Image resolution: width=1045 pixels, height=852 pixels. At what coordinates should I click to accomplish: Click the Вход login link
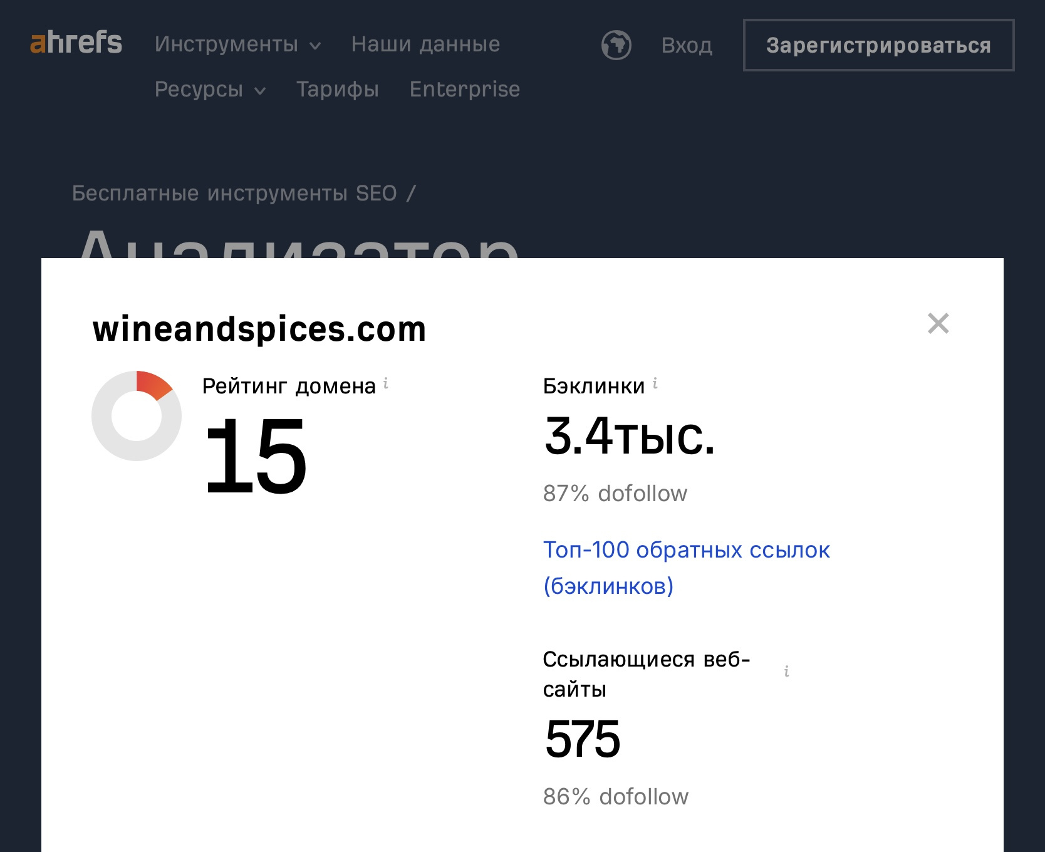pyautogui.click(x=687, y=46)
